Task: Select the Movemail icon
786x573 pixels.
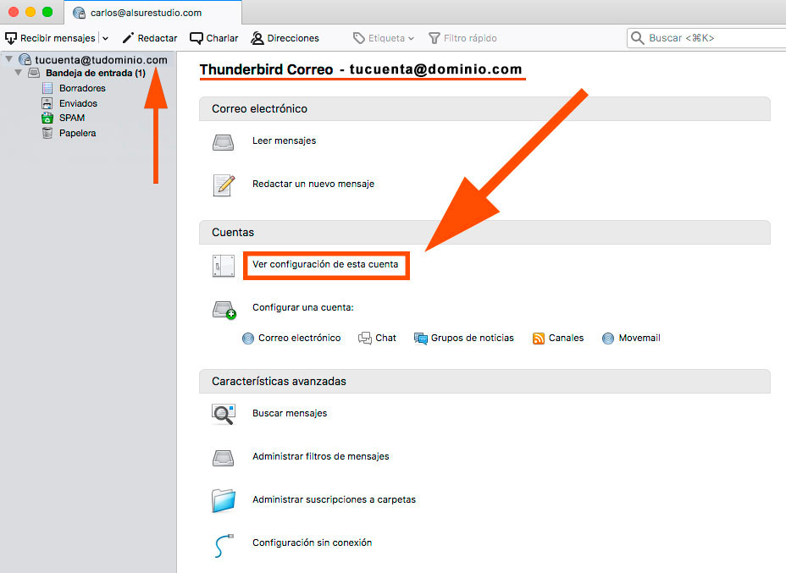Action: pos(609,338)
